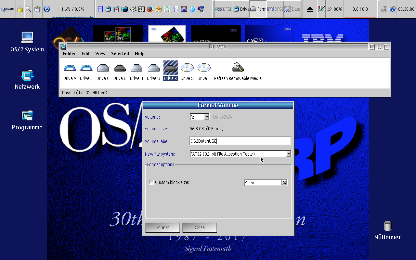Screen dimensions: 416x260
Task: Click the Drives window system menu icon
Action: [63, 47]
